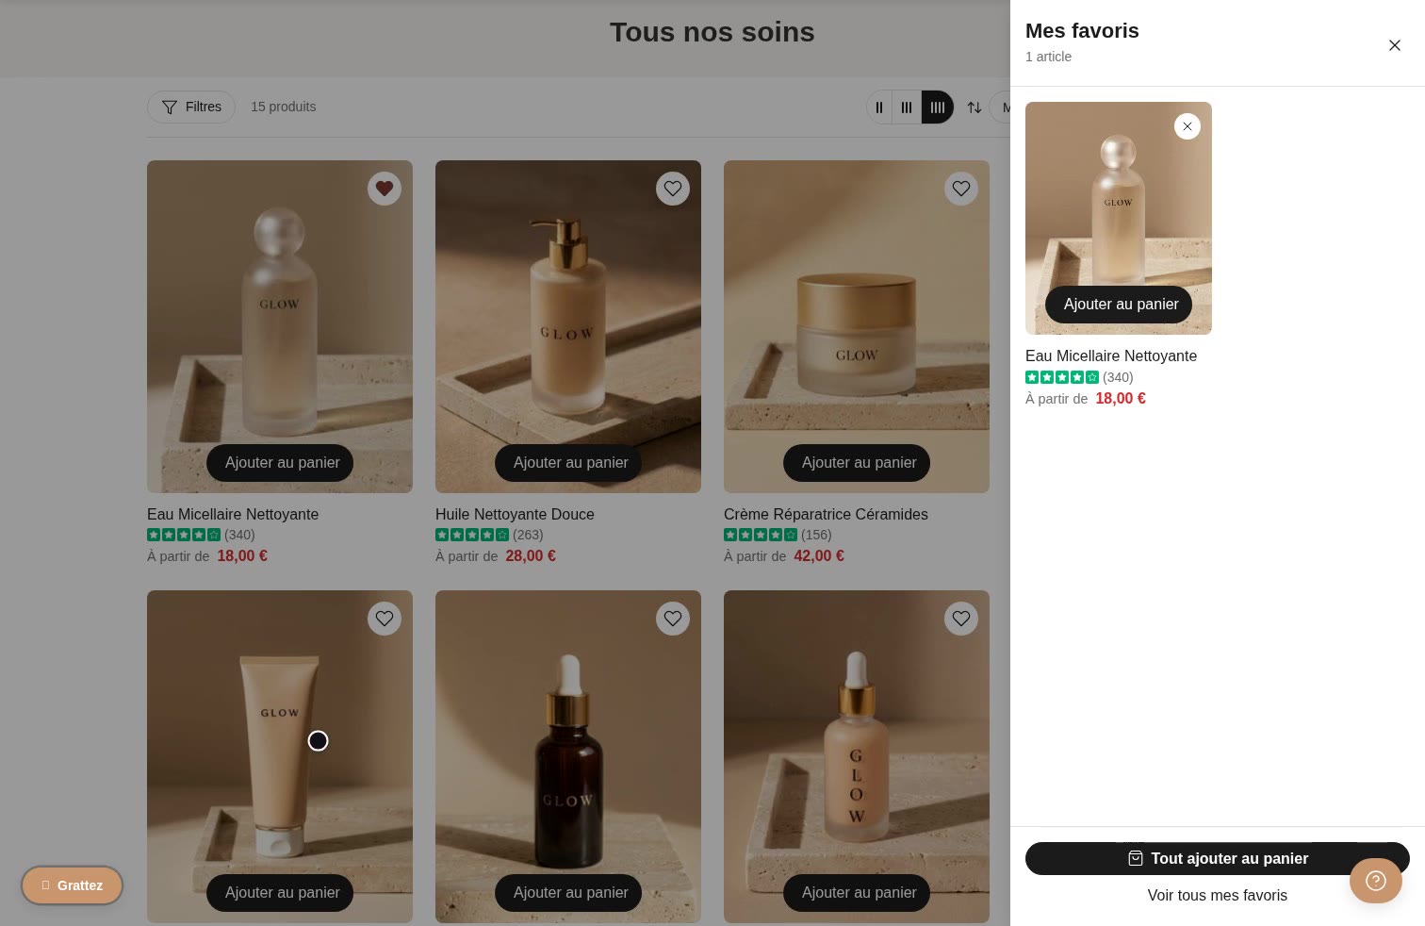Open the Filtres filter panel

pos(191,107)
